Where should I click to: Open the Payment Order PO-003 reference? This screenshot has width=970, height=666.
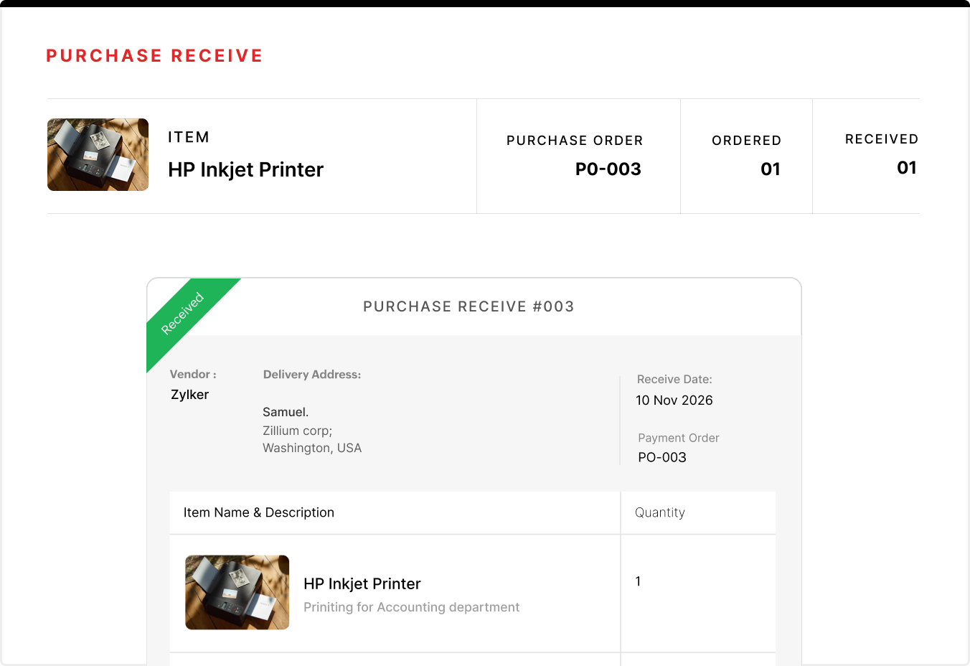pyautogui.click(x=661, y=457)
